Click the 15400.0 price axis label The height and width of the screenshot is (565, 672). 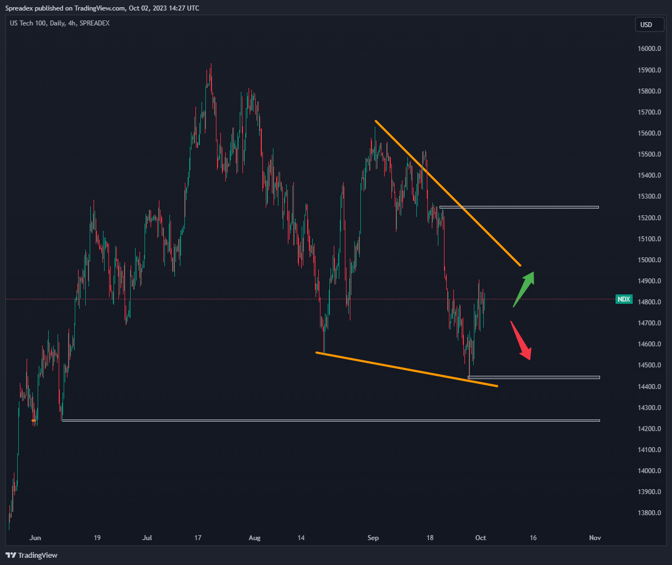click(x=649, y=175)
